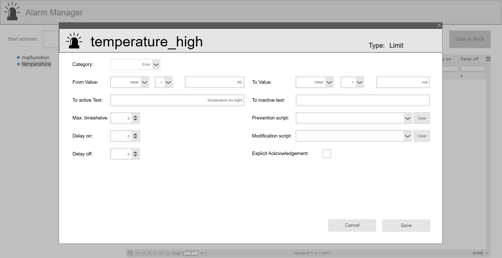The image size is (502, 258).
Task: Enable Explicit Acknowledgement checkbox
Action: [x=327, y=154]
